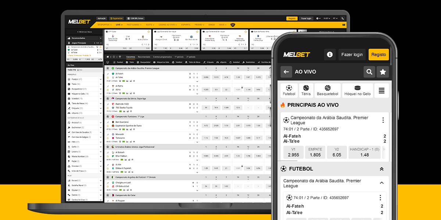Select the Basquetebol sport tile on phone
The image size is (441, 220).
[328, 91]
